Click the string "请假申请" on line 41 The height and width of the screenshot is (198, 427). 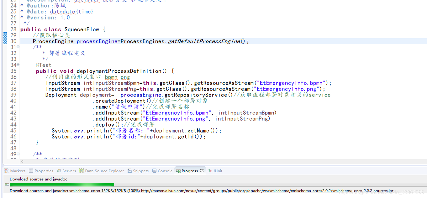tap(127, 107)
